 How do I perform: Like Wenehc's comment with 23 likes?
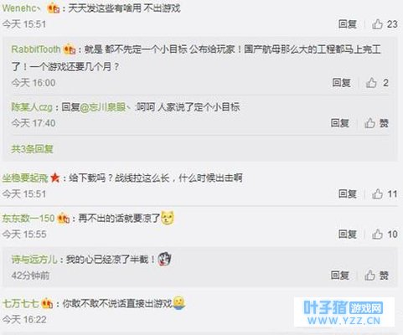[377, 24]
